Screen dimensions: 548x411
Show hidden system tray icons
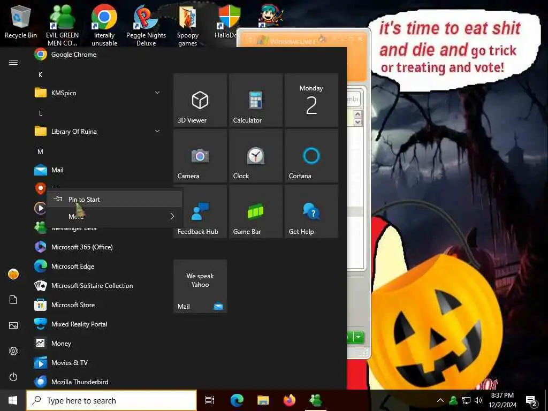pos(440,400)
